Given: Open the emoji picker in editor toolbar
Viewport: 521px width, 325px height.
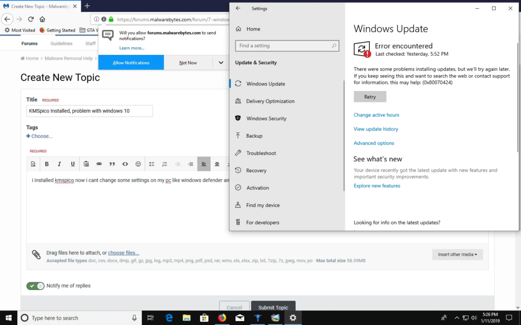Looking at the screenshot, I should (x=138, y=164).
